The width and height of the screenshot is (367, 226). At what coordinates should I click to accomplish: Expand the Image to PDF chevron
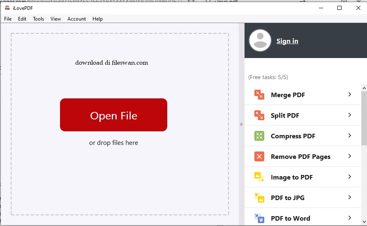[349, 177]
